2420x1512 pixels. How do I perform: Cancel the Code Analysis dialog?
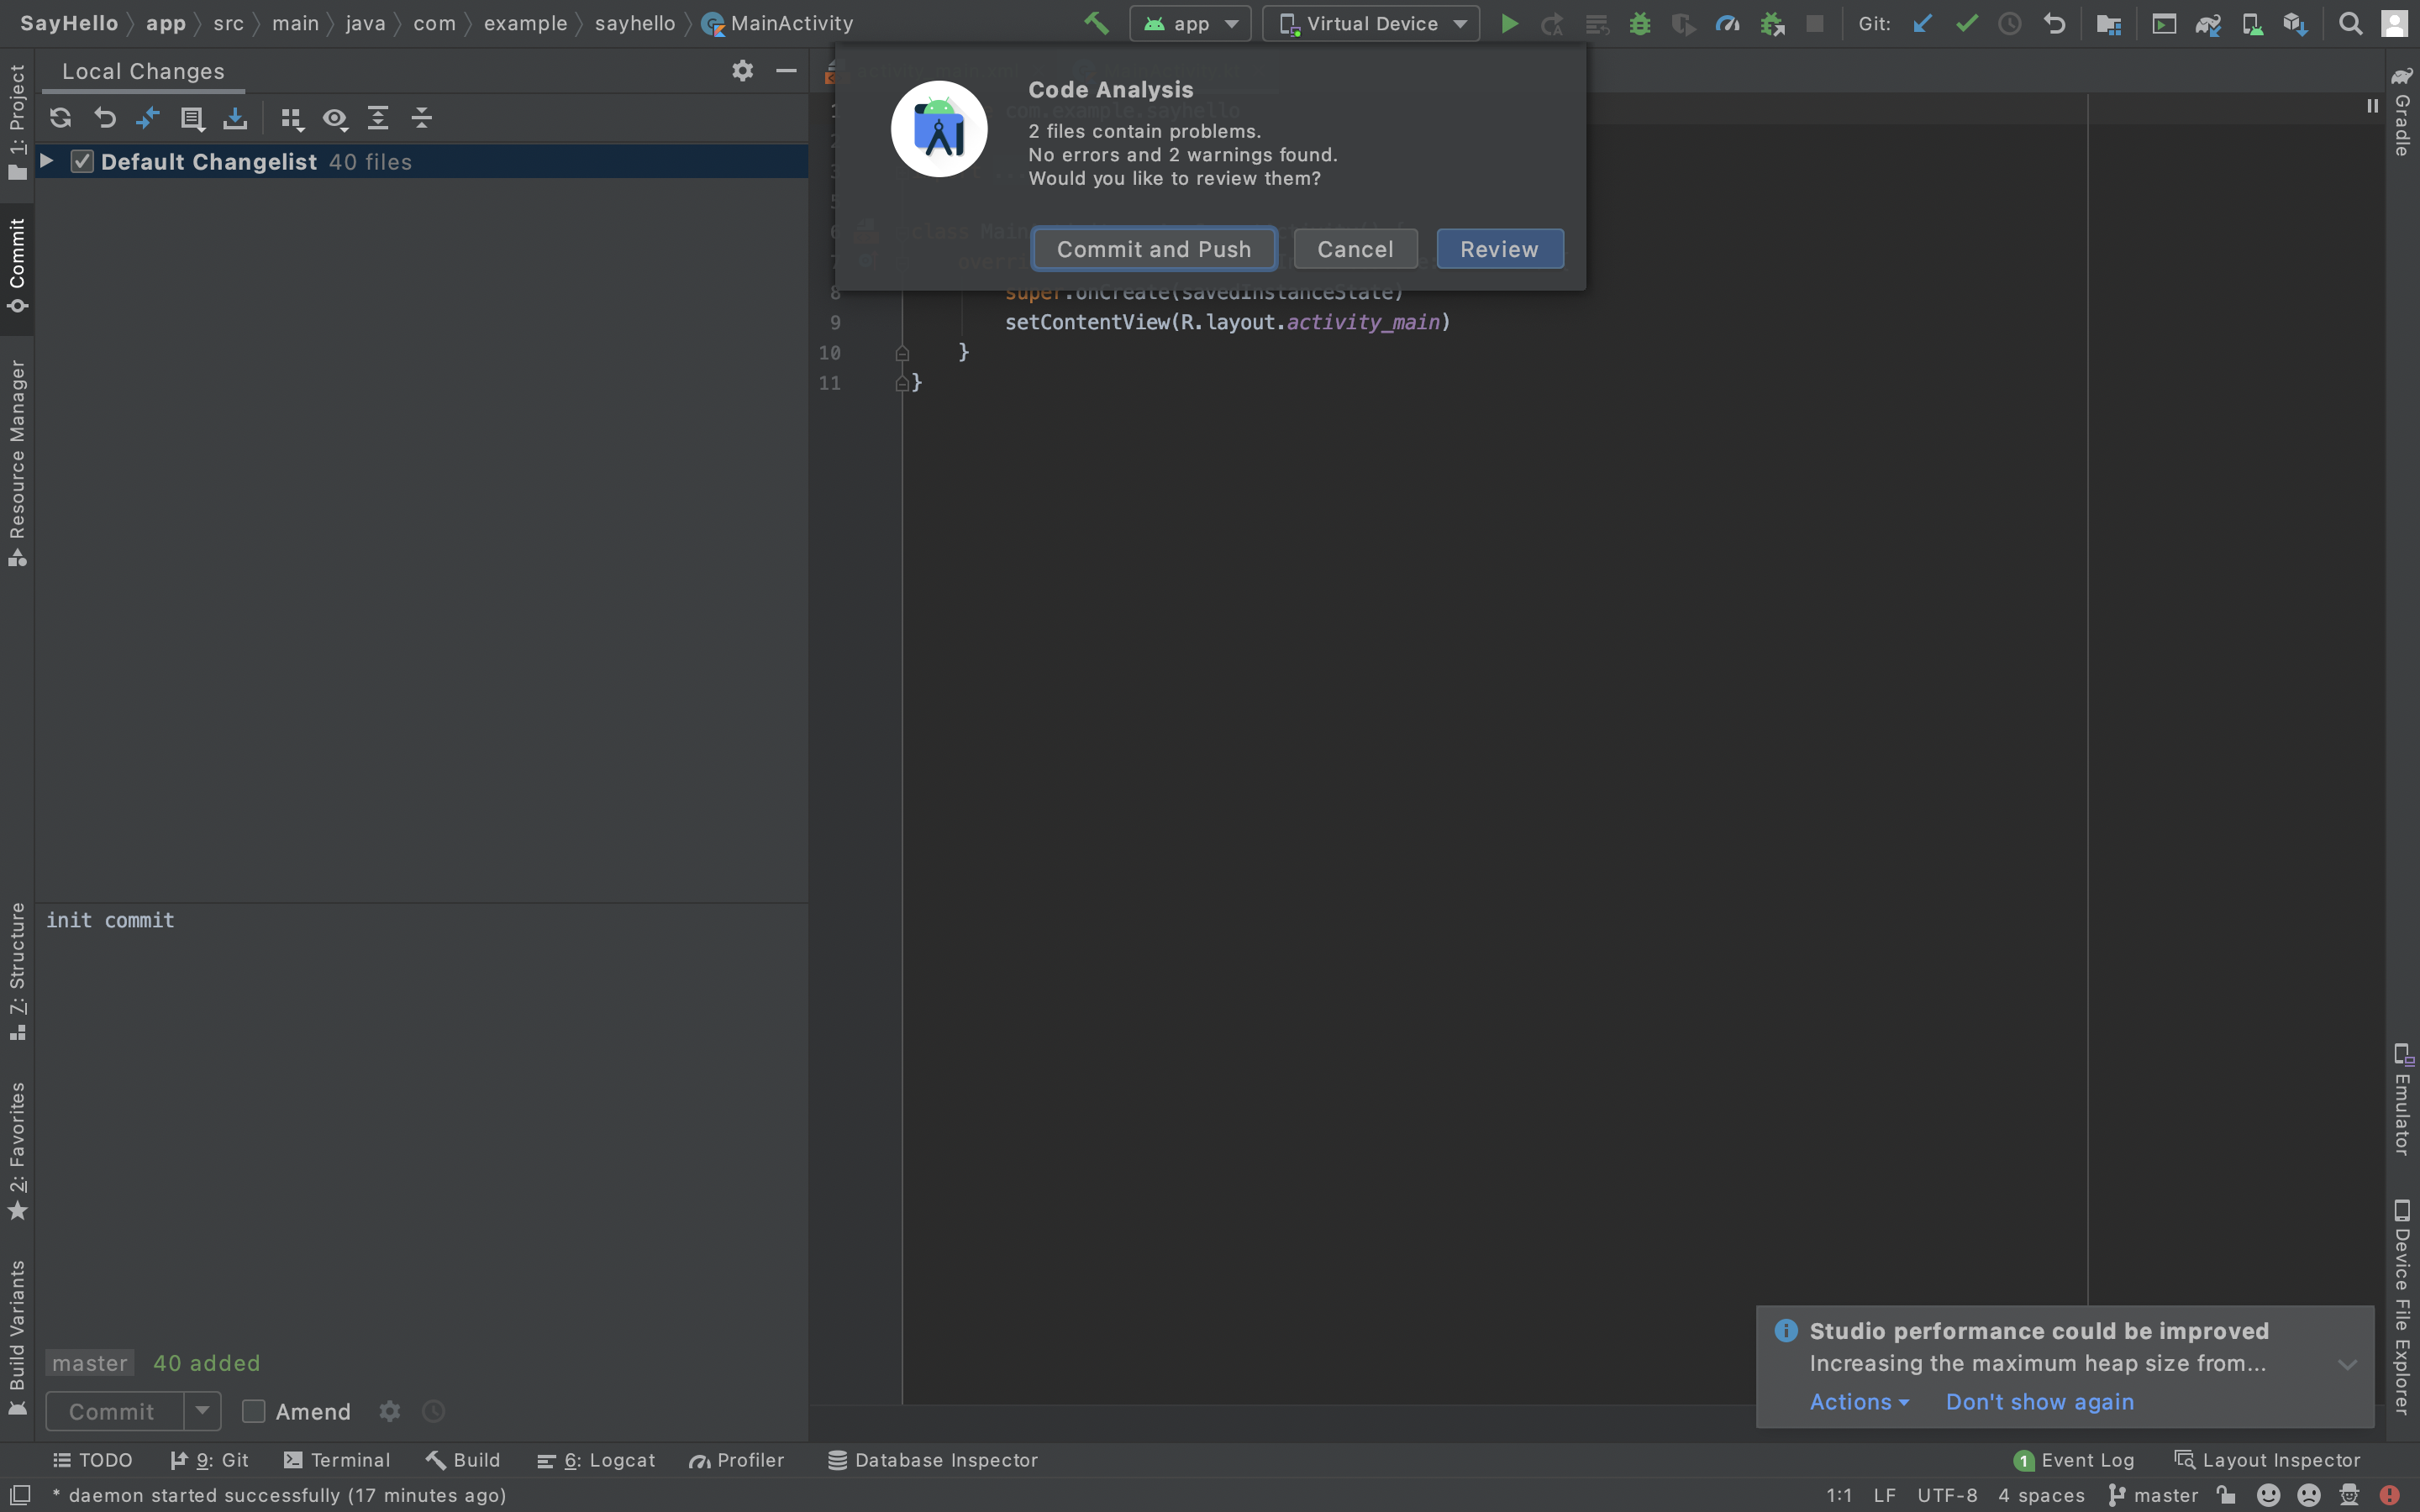coord(1355,249)
